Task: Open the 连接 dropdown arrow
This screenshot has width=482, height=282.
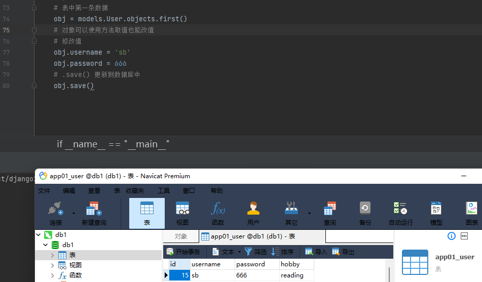Action: coord(74,213)
